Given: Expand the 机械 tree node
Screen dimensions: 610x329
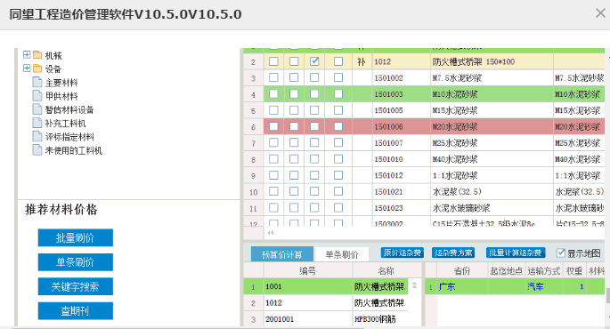Looking at the screenshot, I should (x=27, y=54).
